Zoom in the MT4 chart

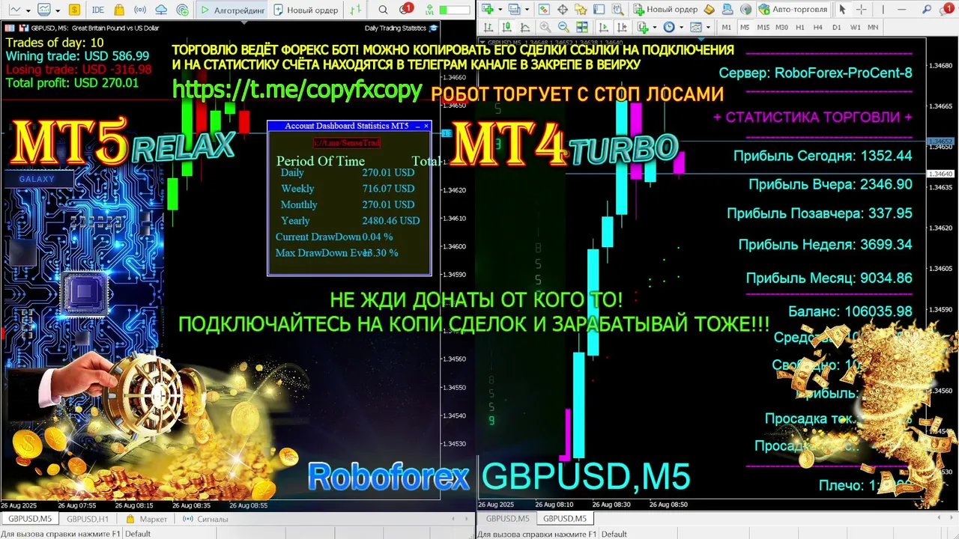point(545,27)
